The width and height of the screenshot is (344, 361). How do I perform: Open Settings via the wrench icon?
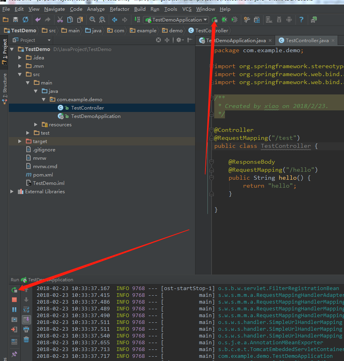pos(247,20)
